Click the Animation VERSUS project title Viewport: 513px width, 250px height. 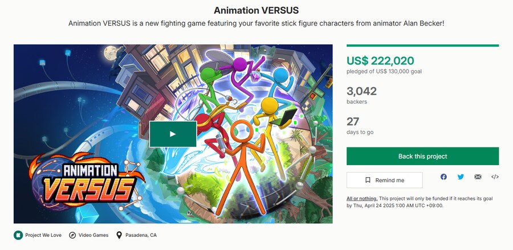pos(256,10)
